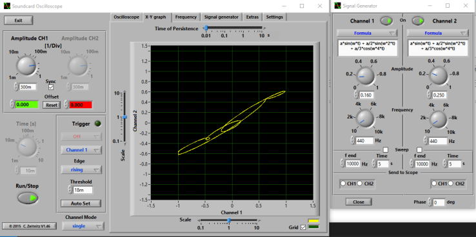Click the Trigger status LED indicator

tap(97, 124)
